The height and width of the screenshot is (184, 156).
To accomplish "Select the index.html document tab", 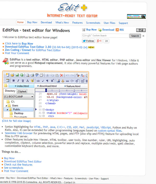I will coord(22,86).
